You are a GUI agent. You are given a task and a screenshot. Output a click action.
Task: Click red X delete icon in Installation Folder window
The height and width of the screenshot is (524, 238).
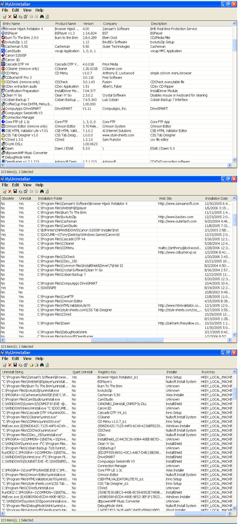tap(10, 191)
